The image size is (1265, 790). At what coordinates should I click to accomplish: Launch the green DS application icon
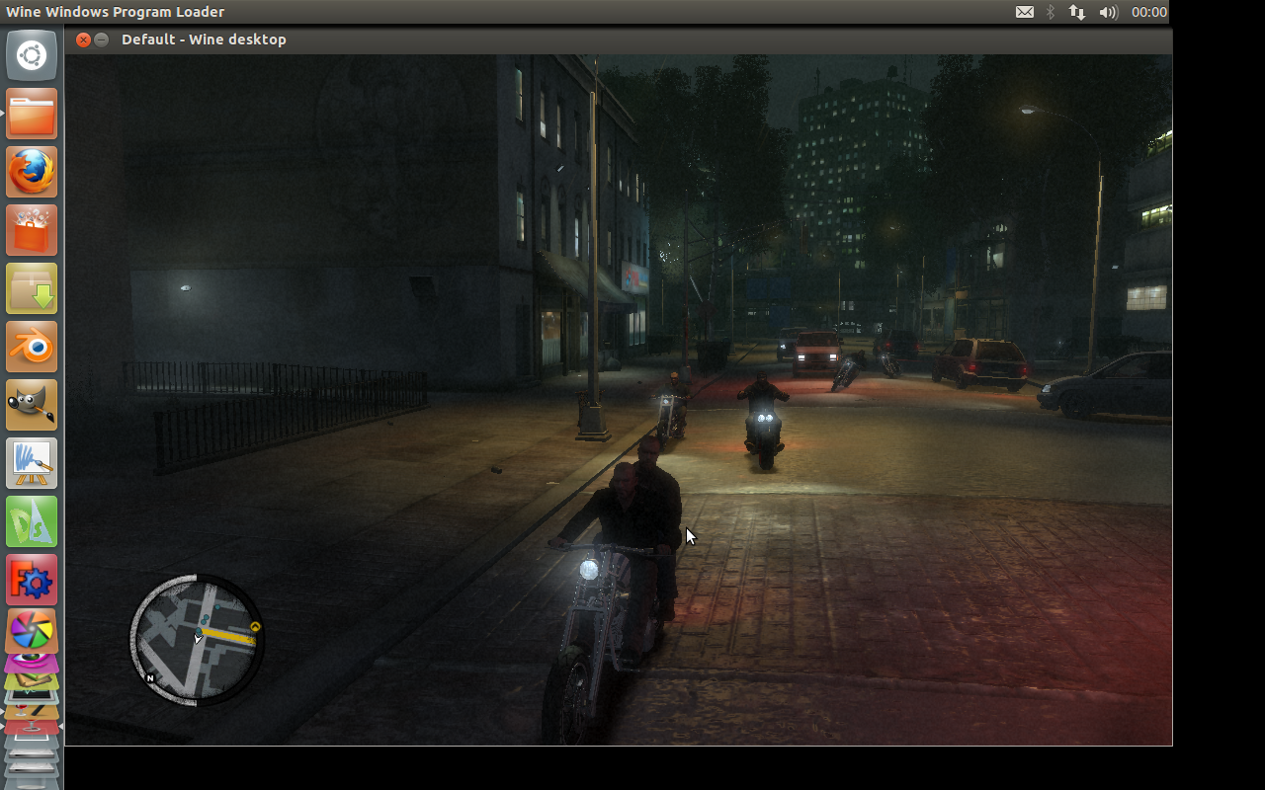(x=32, y=521)
